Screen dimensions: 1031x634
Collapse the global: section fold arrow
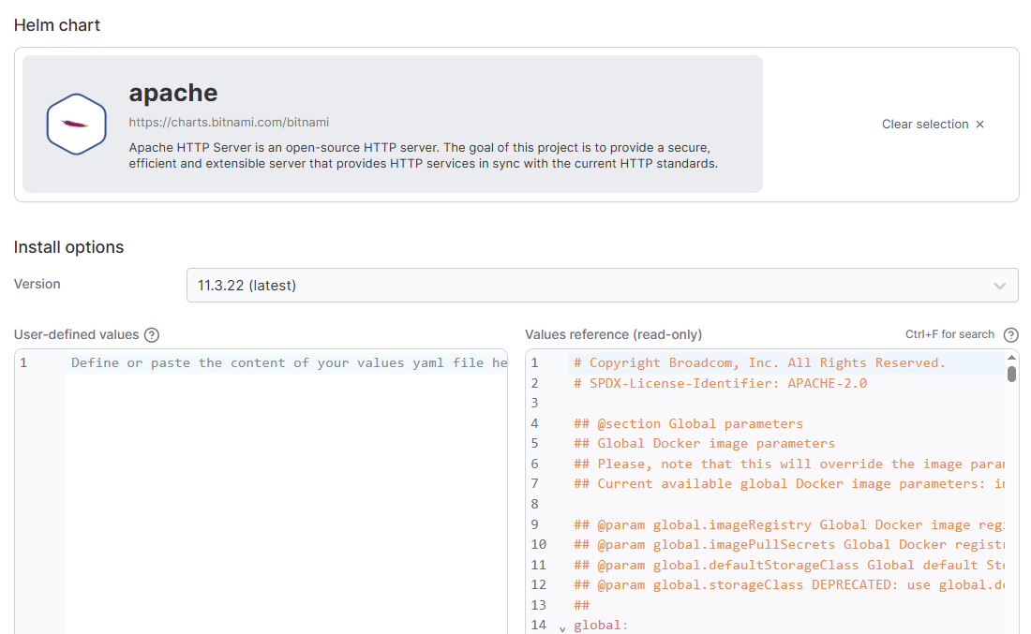[562, 628]
